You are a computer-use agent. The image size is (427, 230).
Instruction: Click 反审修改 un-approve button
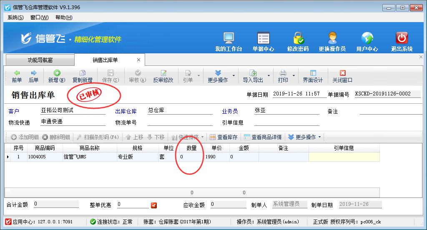tap(163, 76)
